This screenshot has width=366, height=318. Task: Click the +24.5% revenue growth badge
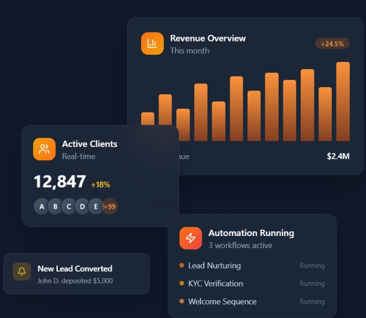(332, 44)
